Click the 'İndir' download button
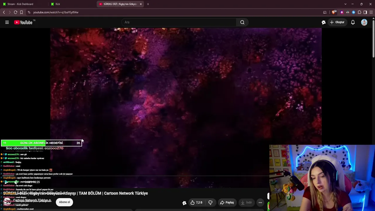This screenshot has height=211, width=375. click(x=246, y=203)
